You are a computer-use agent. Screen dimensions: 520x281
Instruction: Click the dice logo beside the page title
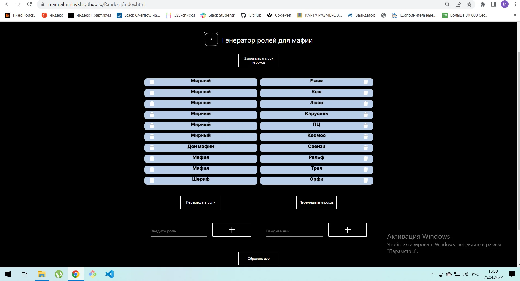211,39
